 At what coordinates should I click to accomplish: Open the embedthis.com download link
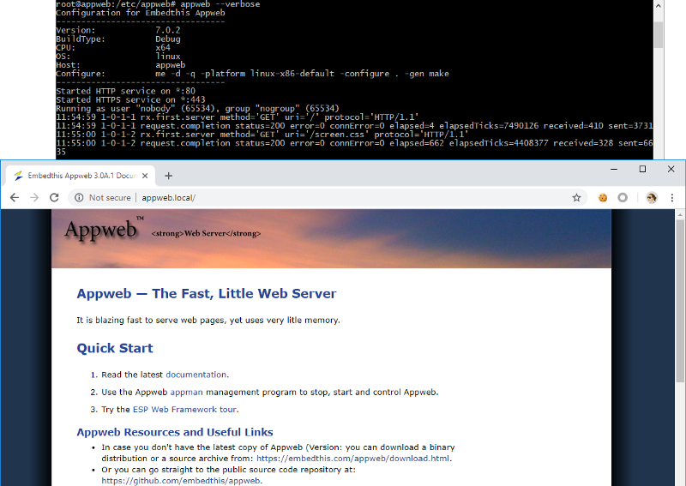[x=352, y=459]
